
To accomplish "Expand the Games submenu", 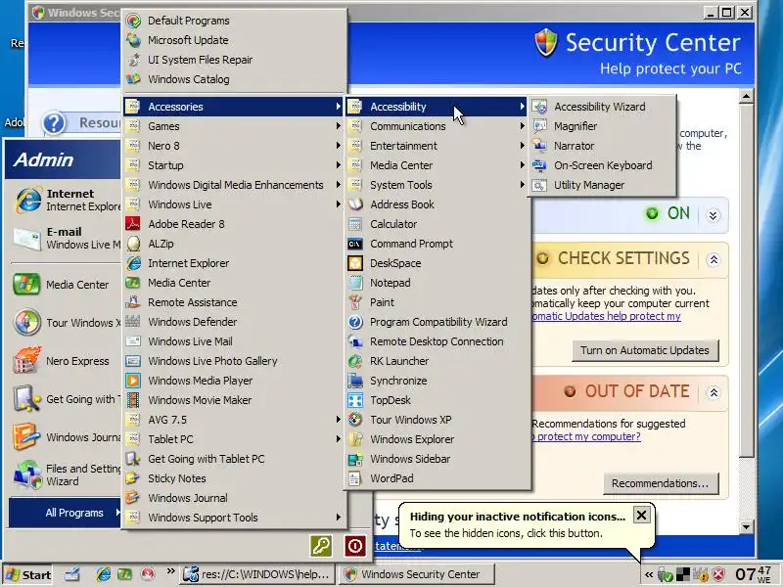I will click(234, 126).
